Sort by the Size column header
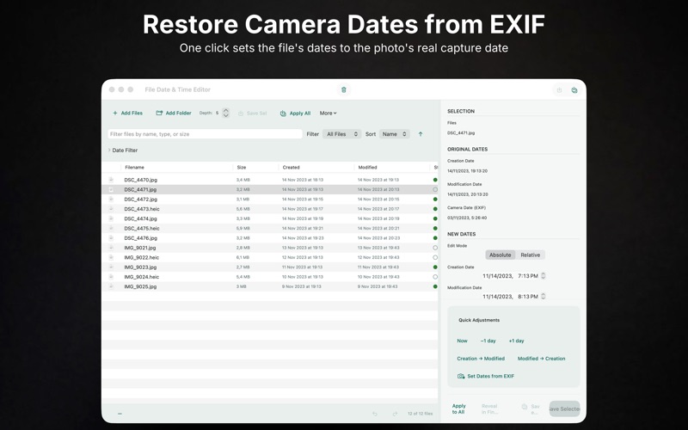The width and height of the screenshot is (688, 430). click(242, 167)
